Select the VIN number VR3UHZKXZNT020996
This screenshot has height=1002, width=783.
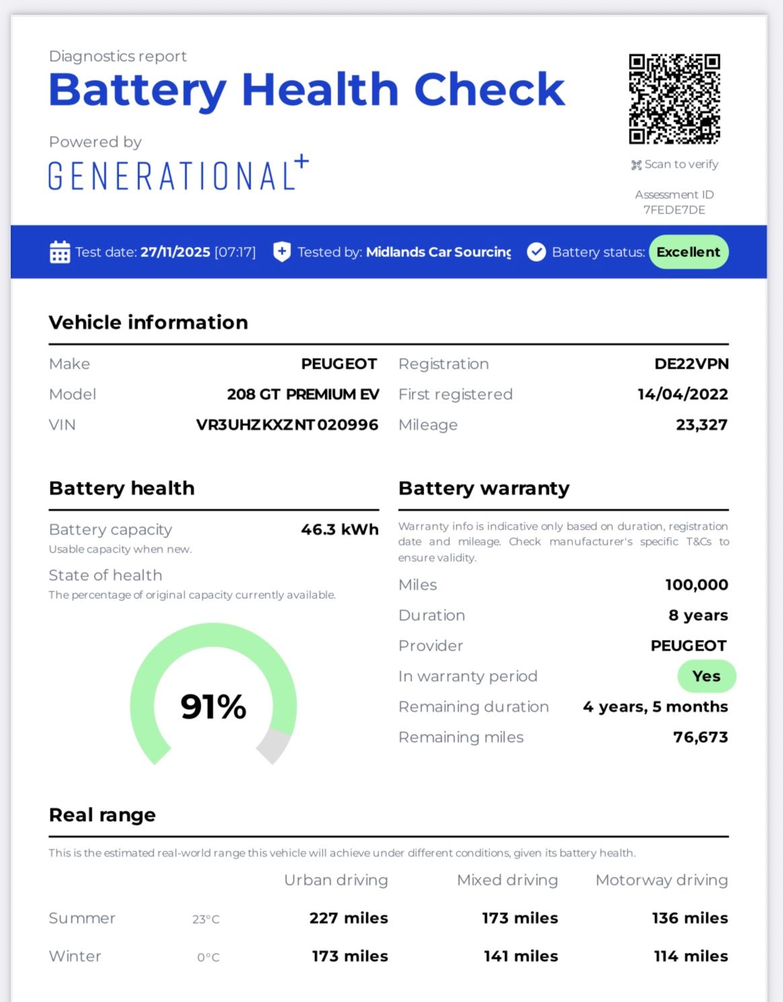pyautogui.click(x=287, y=425)
